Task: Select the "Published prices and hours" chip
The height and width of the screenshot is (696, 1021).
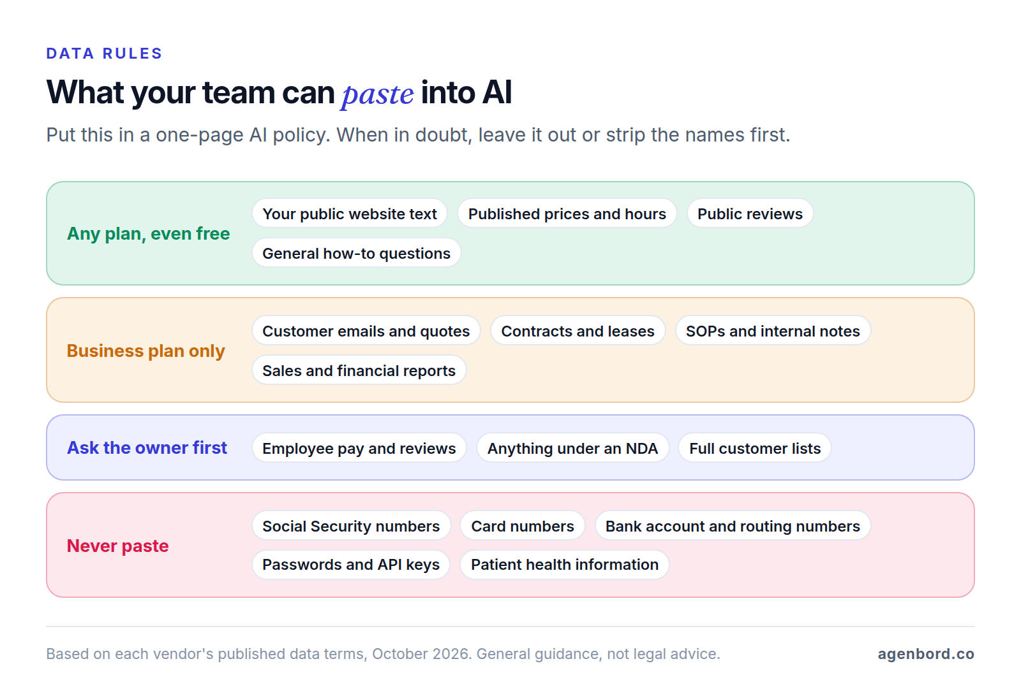Action: click(x=567, y=214)
